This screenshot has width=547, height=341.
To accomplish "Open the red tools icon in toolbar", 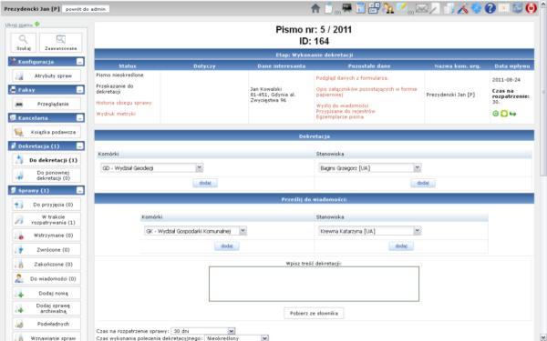I will pos(463,8).
